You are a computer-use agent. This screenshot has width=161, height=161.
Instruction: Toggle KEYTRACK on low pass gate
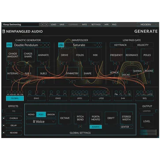(120, 45)
